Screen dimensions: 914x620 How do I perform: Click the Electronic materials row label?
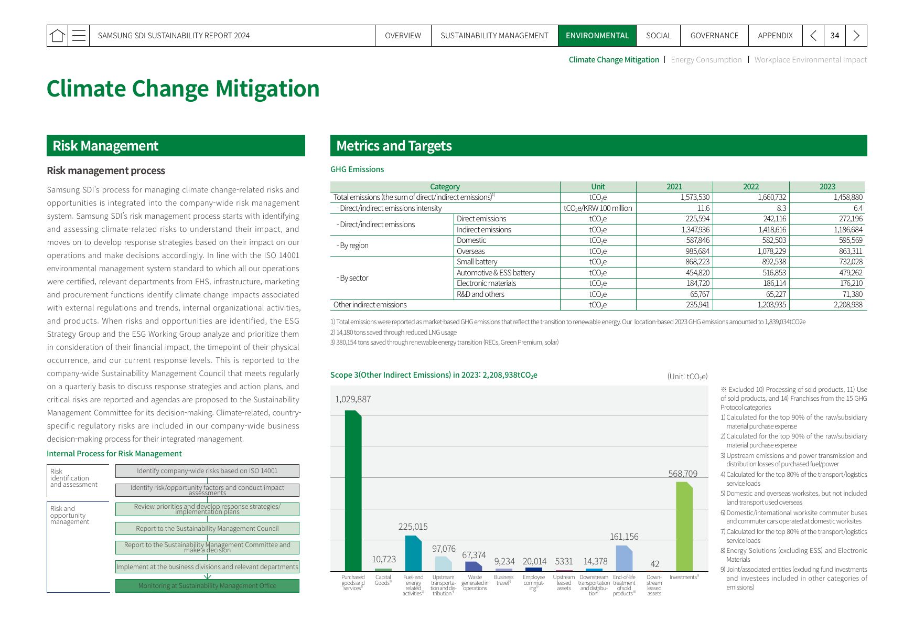pyautogui.click(x=486, y=283)
